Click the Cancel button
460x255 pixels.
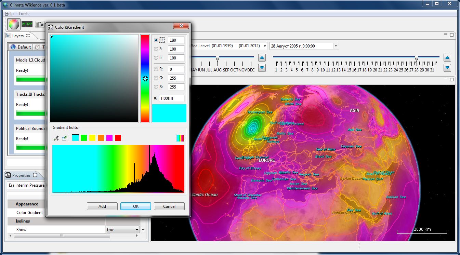(x=169, y=206)
